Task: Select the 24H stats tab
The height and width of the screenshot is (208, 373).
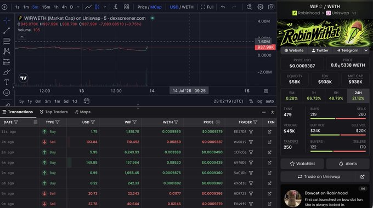Action: (x=358, y=96)
